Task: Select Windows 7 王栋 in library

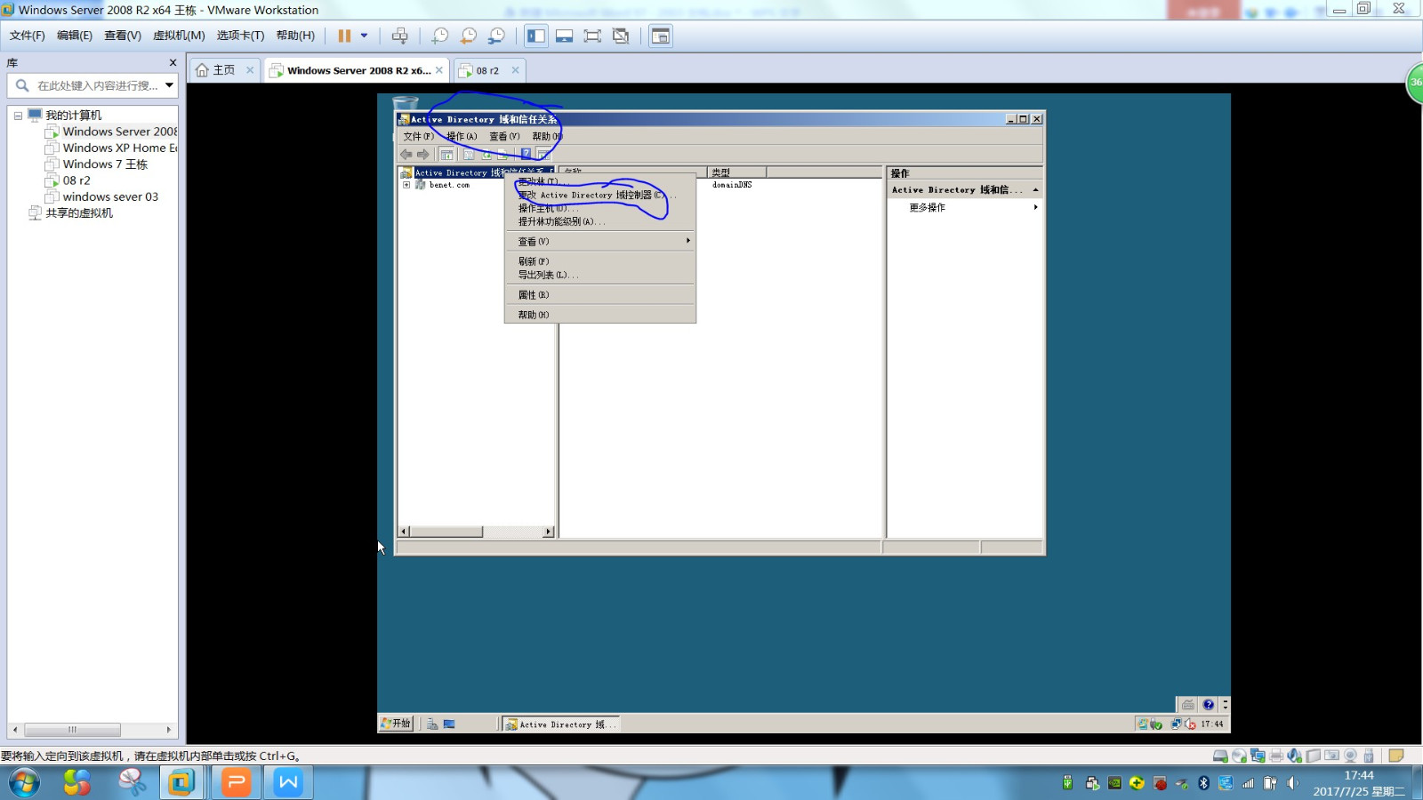Action: [x=97, y=164]
